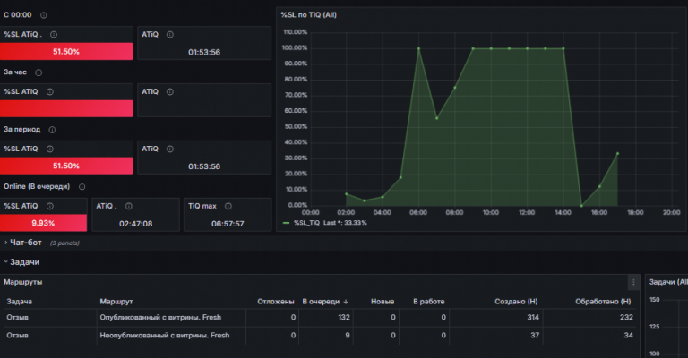Click the info icon next to "С 00:00"
Screen dimensions: 688x358
43,15
